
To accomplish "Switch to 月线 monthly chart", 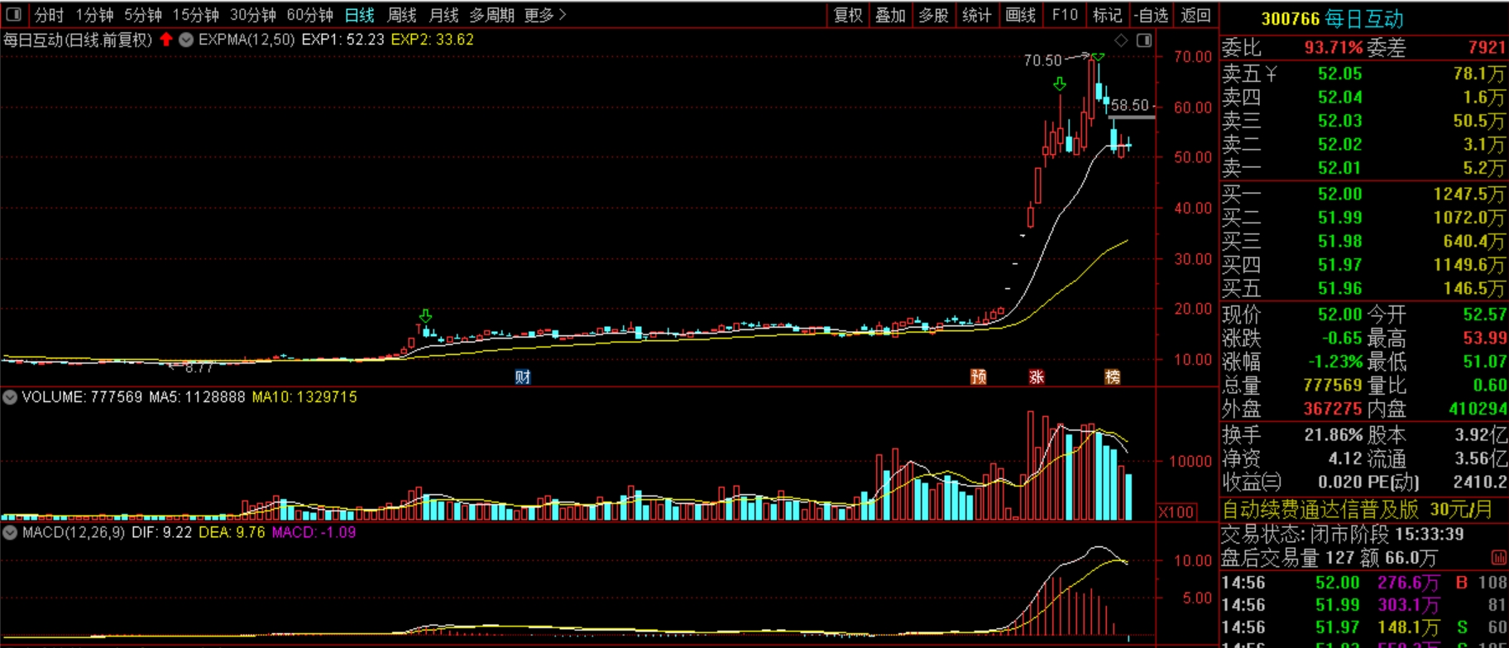I will click(x=444, y=15).
